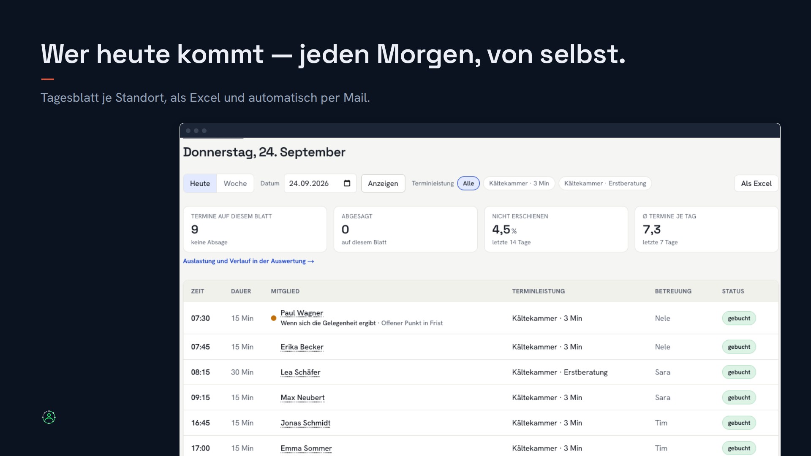
Task: Click the 30 Min duration cell
Action: click(242, 372)
